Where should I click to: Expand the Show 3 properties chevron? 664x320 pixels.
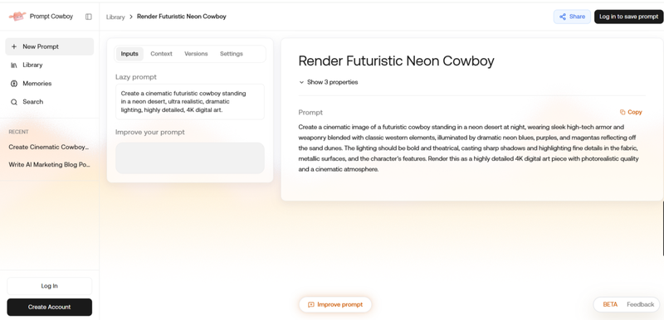(x=301, y=82)
